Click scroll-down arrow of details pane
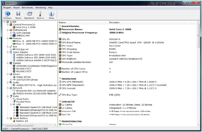The height and width of the screenshot is (132, 202). click(x=198, y=125)
